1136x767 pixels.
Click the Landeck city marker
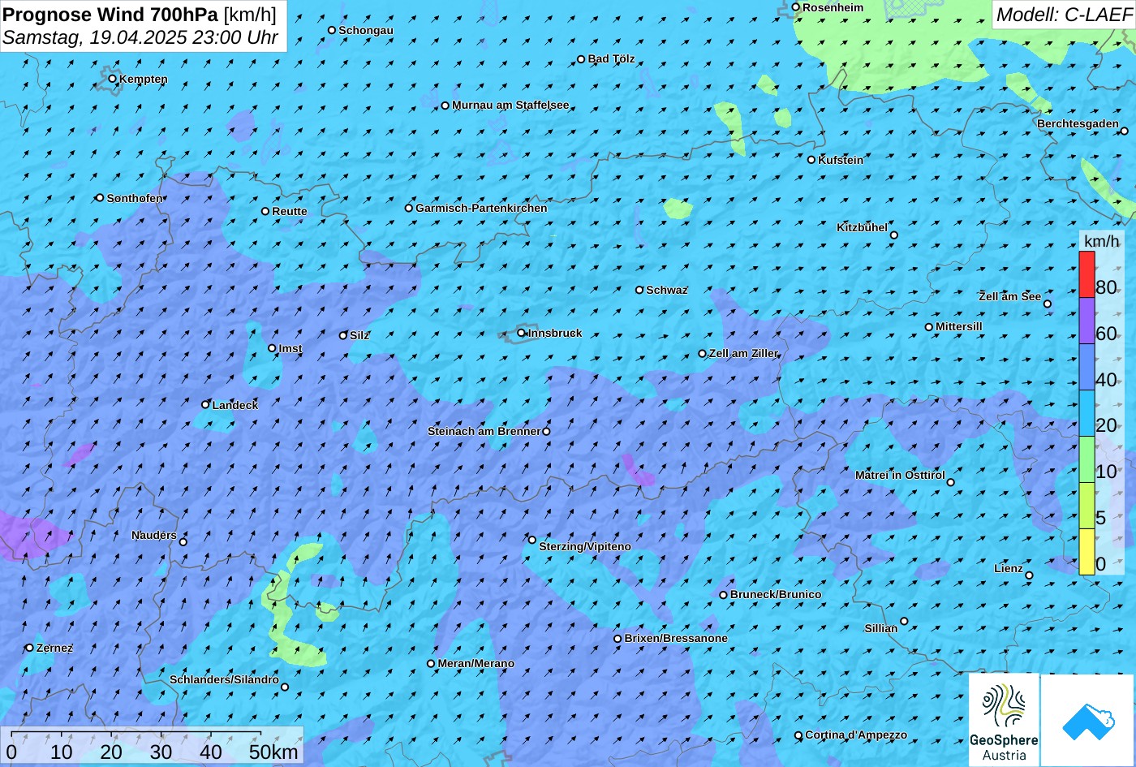[205, 404]
